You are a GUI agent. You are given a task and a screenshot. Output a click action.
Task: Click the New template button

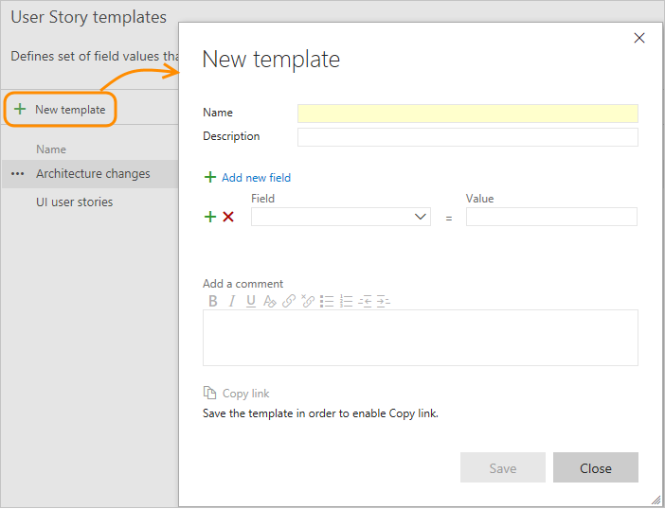[60, 110]
